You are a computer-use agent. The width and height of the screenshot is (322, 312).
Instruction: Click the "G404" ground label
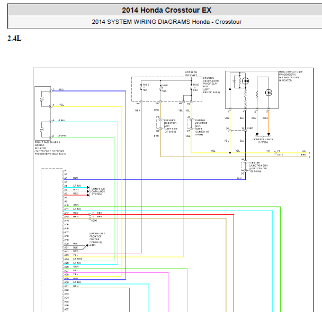click(x=93, y=245)
